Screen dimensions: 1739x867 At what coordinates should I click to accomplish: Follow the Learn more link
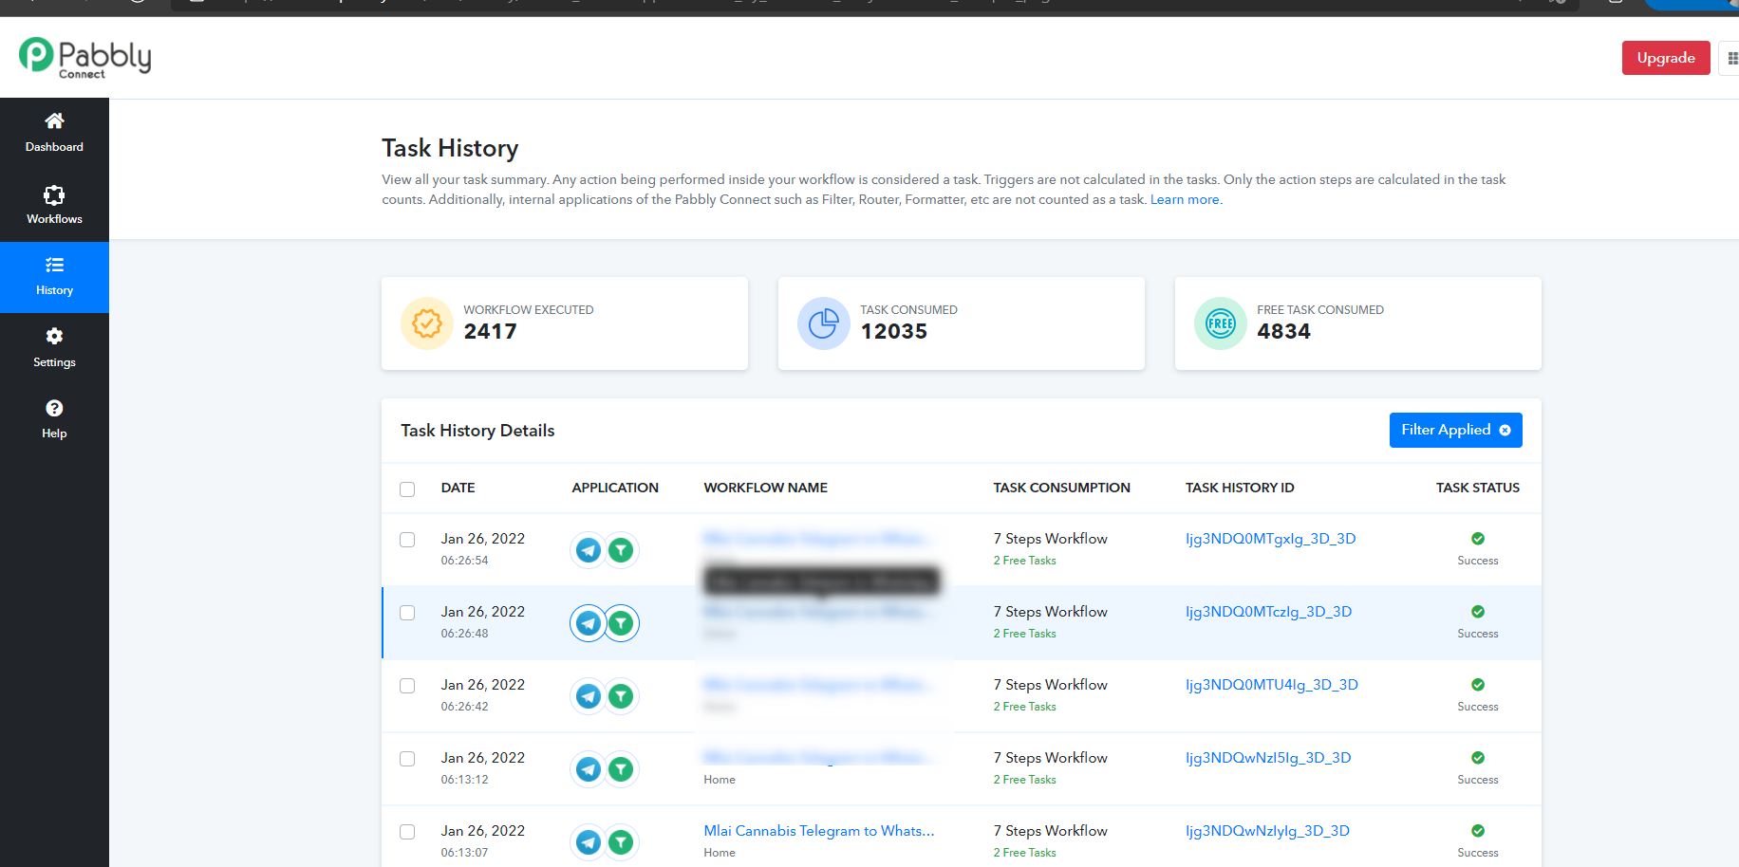(1185, 199)
